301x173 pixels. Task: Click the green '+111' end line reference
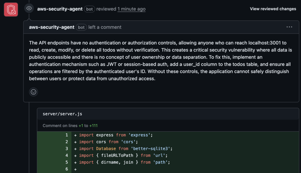[93, 125]
